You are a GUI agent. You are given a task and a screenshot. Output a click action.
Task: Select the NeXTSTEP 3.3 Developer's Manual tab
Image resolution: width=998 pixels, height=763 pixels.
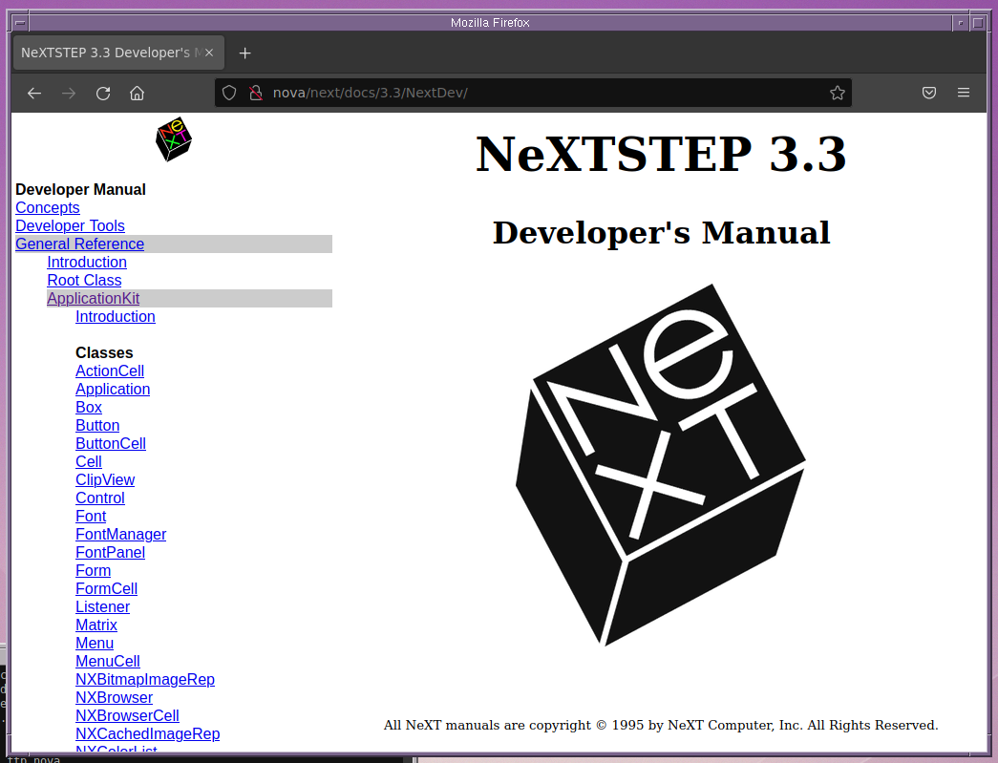pyautogui.click(x=105, y=53)
